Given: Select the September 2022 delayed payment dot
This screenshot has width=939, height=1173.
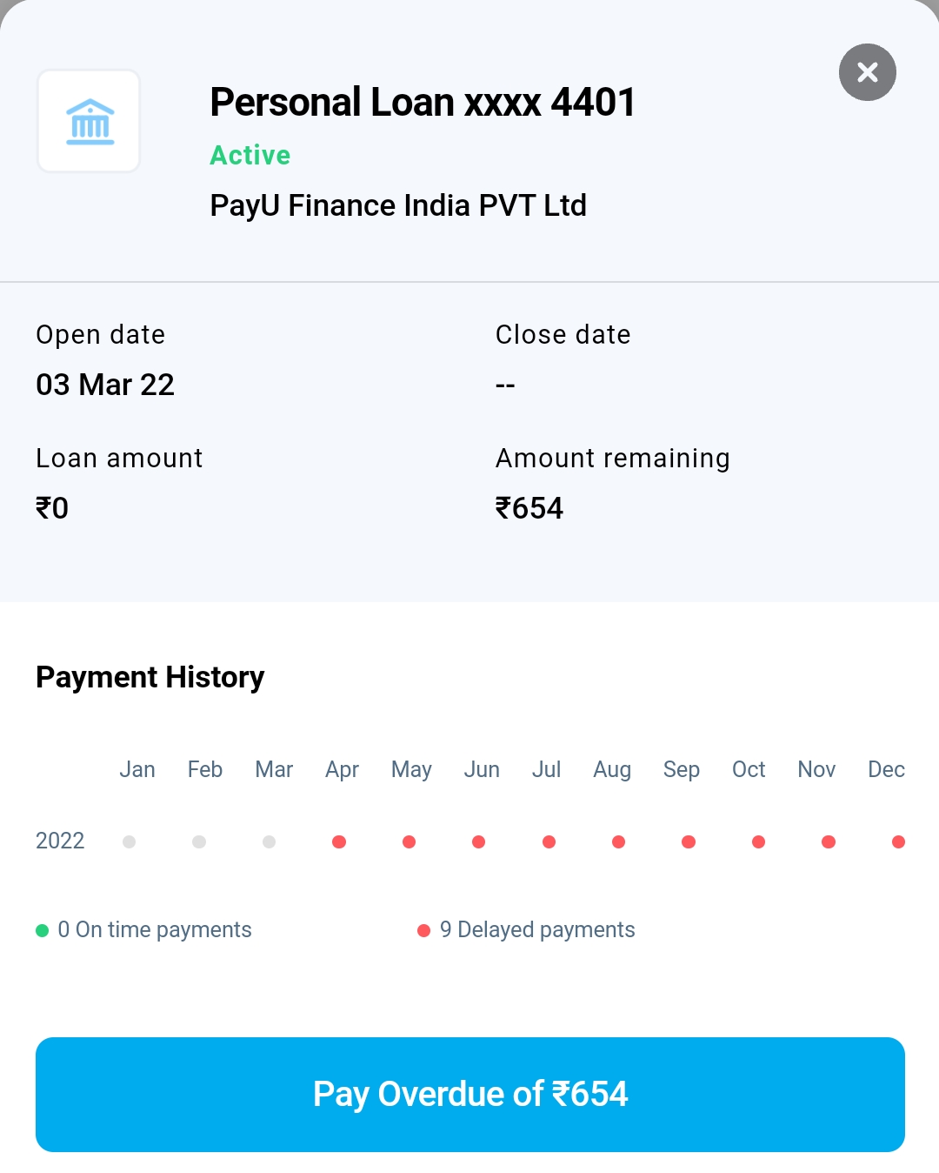Looking at the screenshot, I should [689, 841].
